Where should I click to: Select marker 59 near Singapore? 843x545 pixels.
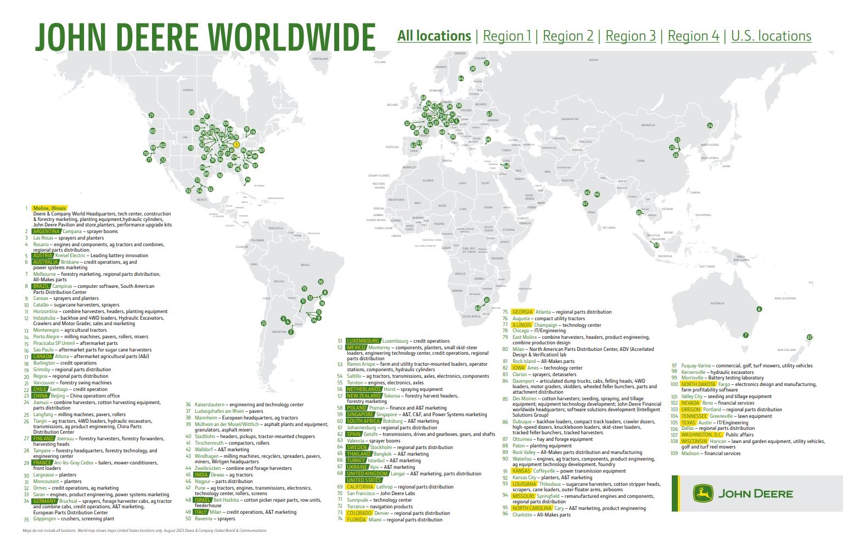pos(656,246)
